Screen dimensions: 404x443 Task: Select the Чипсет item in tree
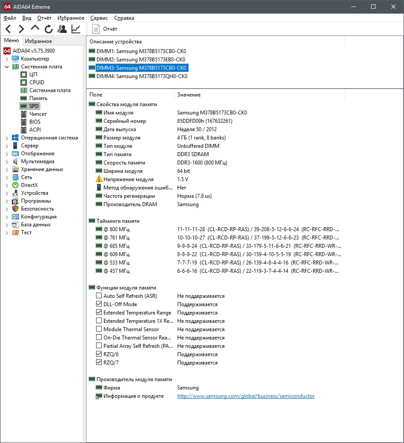point(38,114)
